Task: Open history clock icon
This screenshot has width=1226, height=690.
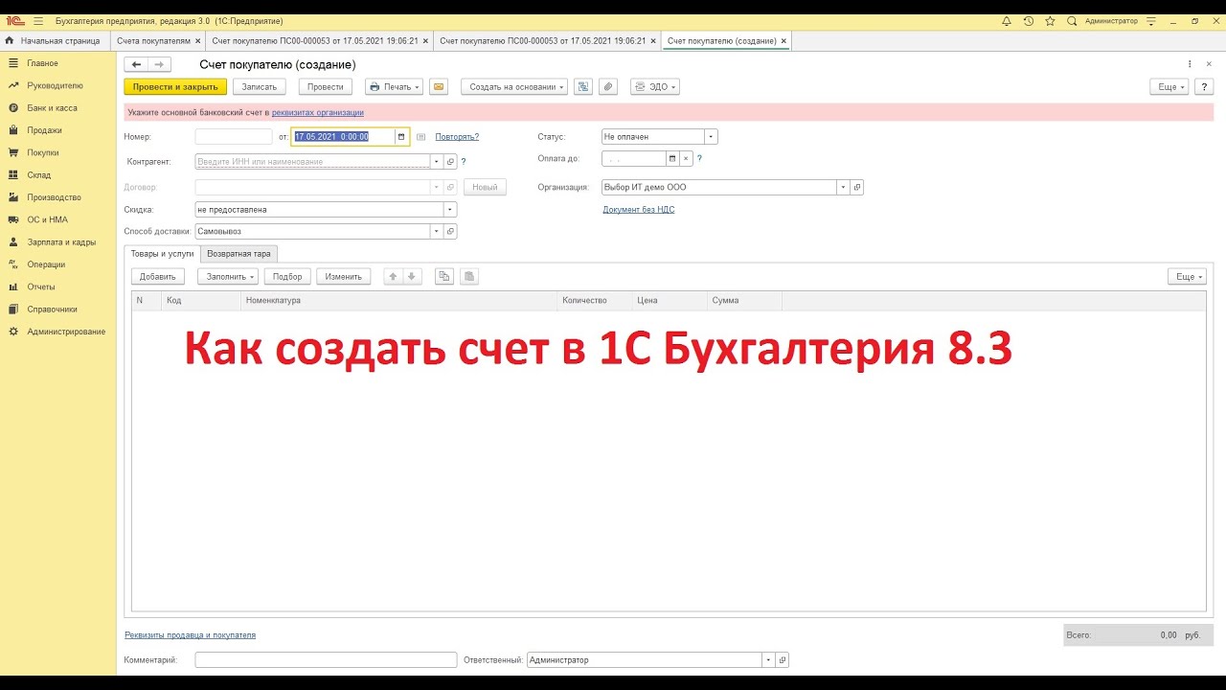Action: click(1029, 20)
